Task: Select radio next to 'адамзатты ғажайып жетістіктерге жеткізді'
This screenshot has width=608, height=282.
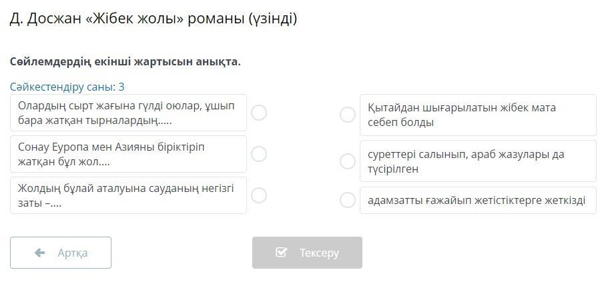Action: coord(348,200)
